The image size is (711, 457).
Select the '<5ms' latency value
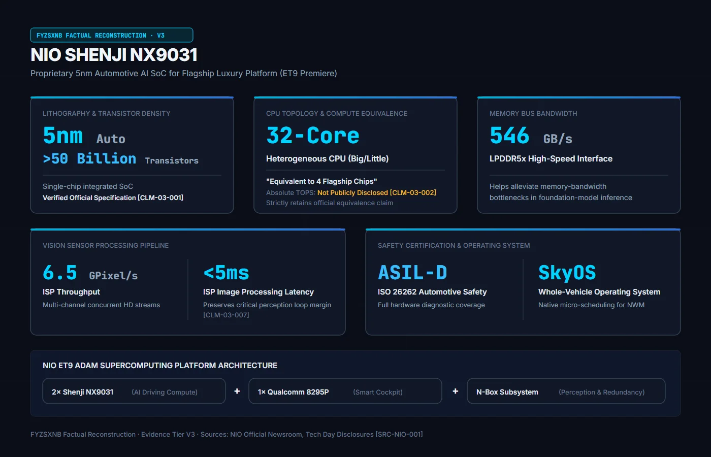226,273
